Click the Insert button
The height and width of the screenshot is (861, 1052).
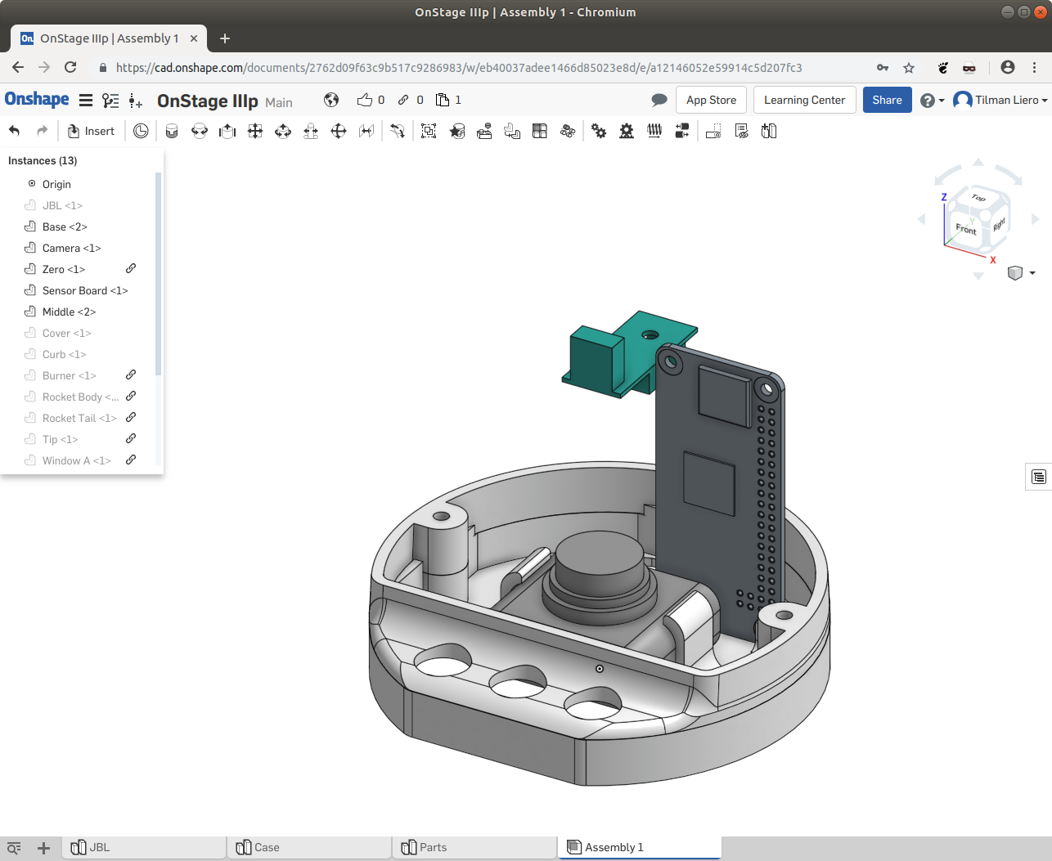(x=91, y=131)
